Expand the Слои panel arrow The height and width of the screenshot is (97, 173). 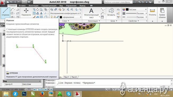(x=68, y=21)
